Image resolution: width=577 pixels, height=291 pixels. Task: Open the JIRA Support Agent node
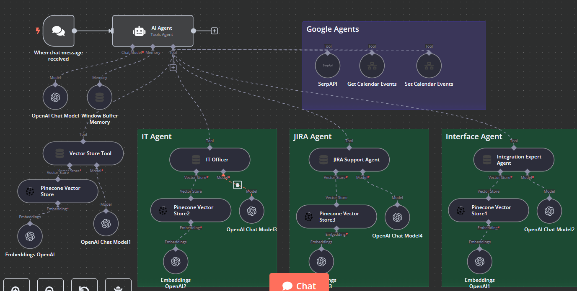[349, 160]
